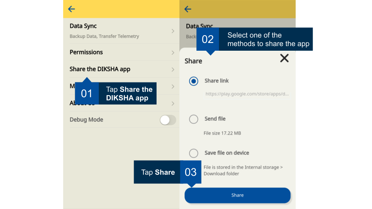The width and height of the screenshot is (372, 209).
Task: Select the Share link radio option
Action: (194, 81)
